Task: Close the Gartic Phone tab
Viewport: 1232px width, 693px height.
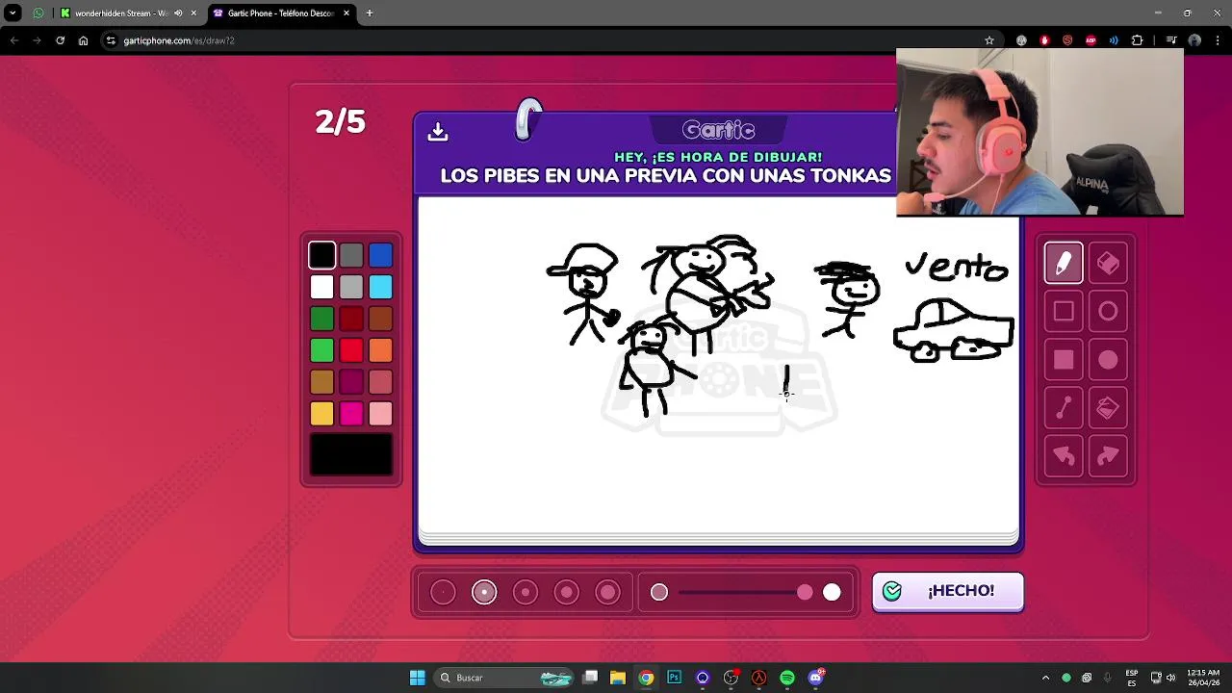Action: 346,13
